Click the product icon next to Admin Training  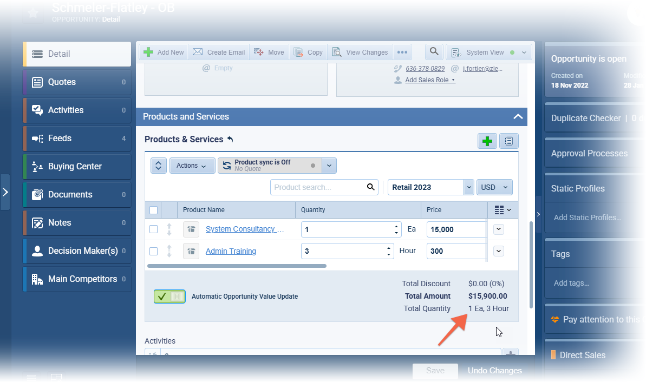point(191,251)
